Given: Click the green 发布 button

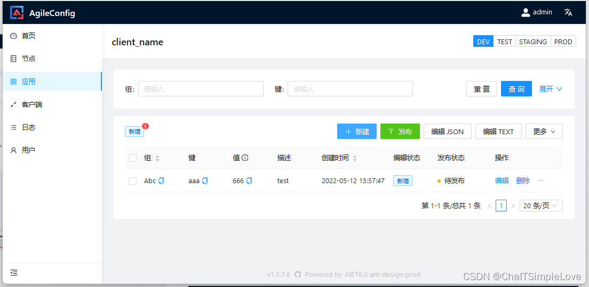Looking at the screenshot, I should tap(400, 132).
